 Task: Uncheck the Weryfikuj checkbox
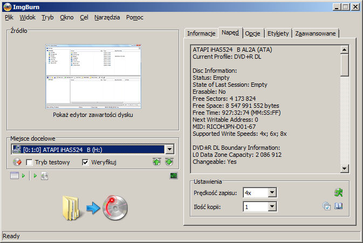[85, 162]
